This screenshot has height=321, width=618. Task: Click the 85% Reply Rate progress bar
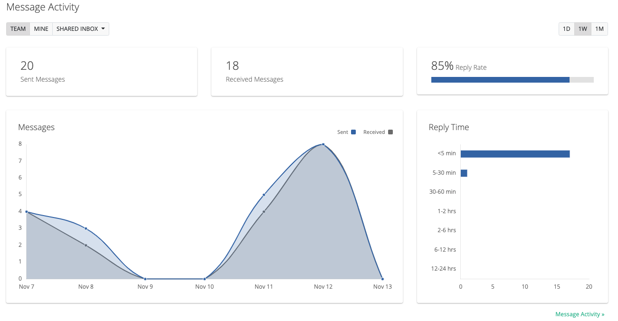coord(512,80)
